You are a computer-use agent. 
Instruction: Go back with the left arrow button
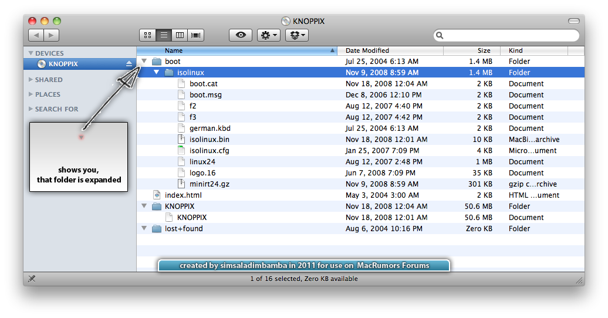point(36,35)
